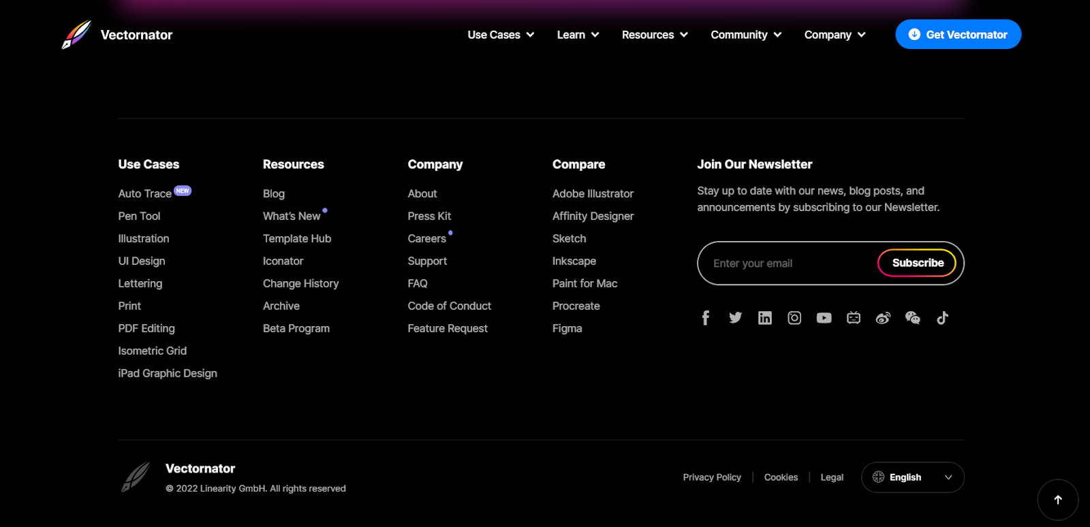Open the Iconator link
This screenshot has height=527, width=1090.
coord(283,261)
